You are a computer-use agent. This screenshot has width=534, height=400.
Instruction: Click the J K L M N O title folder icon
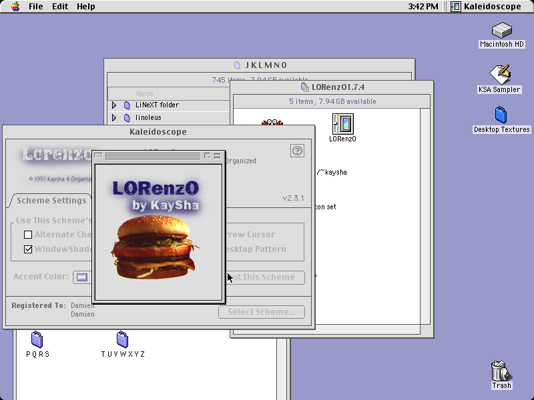tap(238, 65)
